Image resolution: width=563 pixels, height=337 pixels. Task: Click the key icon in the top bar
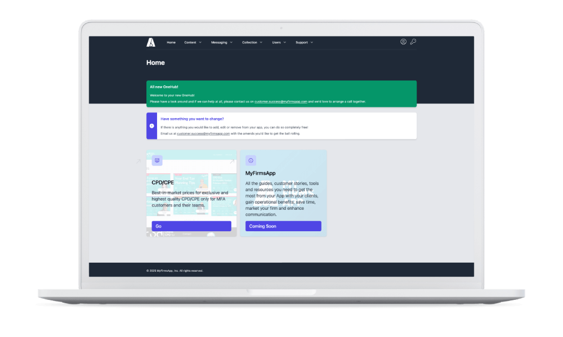pyautogui.click(x=413, y=42)
